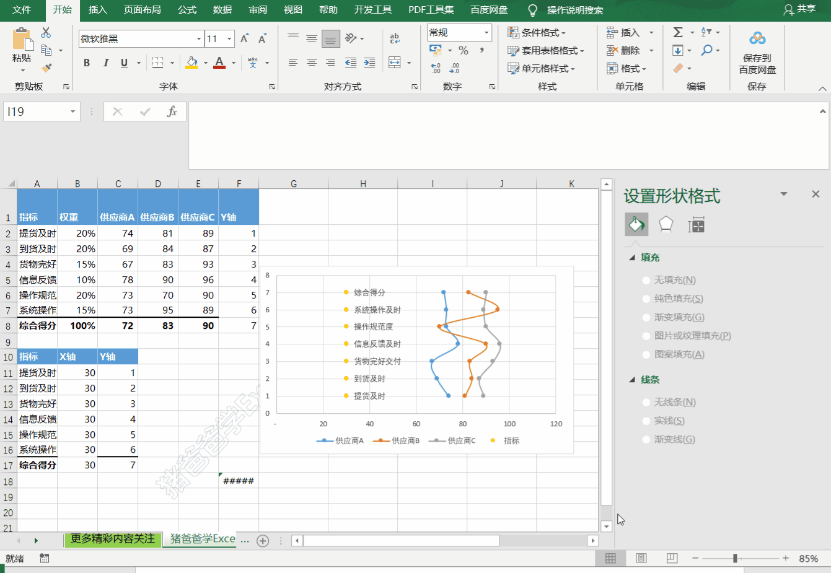The image size is (831, 573).
Task: Select 图案填充(A) radio option
Action: 647,354
